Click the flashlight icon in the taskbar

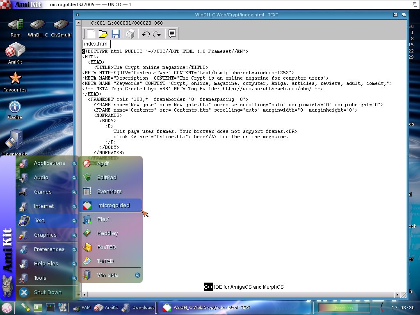(x=26, y=307)
